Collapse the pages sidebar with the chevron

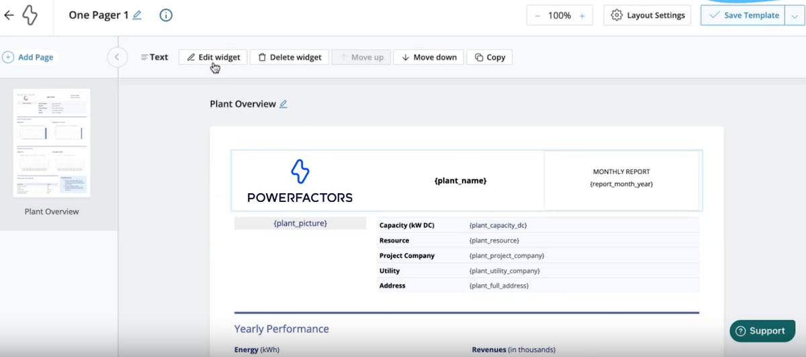click(117, 57)
